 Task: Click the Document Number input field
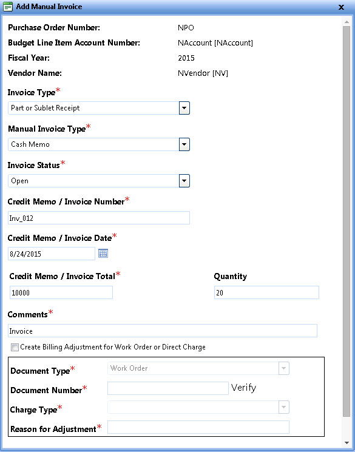[x=168, y=388]
